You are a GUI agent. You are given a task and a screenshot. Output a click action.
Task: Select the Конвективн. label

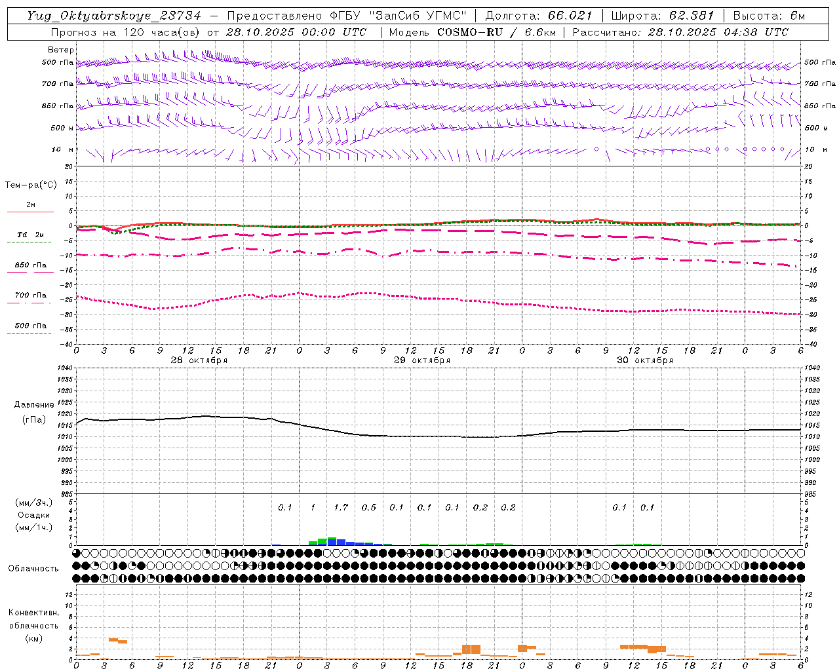coord(33,613)
